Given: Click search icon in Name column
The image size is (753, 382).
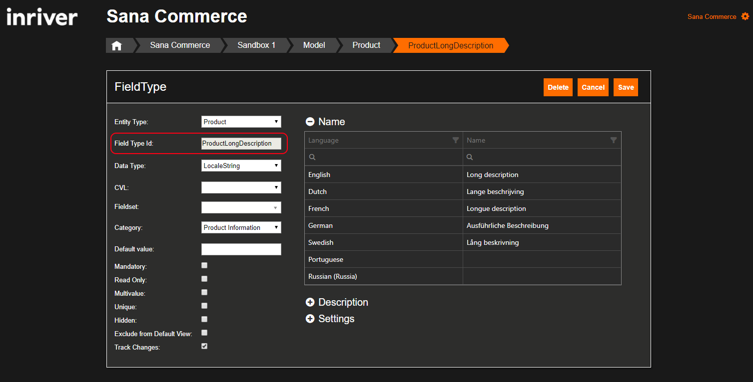Looking at the screenshot, I should (x=470, y=157).
